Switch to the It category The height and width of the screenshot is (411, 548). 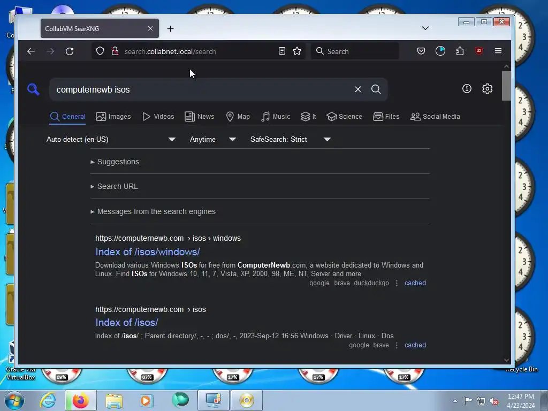click(x=308, y=116)
